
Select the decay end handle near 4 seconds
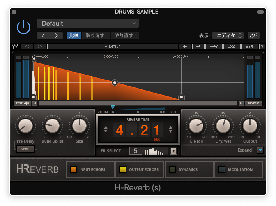[x=182, y=97]
